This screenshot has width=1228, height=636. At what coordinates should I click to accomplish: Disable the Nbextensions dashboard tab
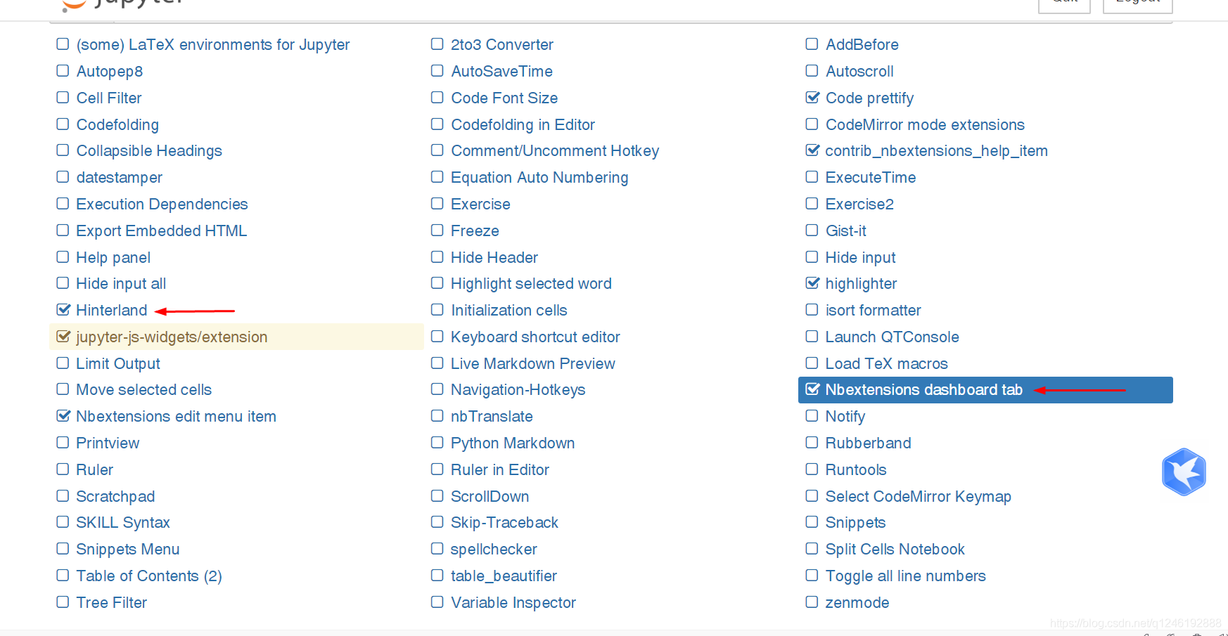813,389
